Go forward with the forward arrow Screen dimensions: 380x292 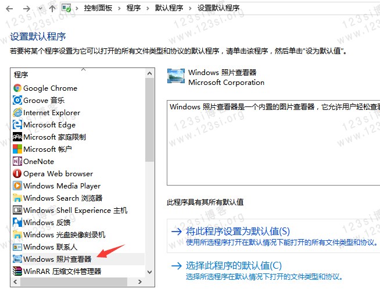click(26, 9)
